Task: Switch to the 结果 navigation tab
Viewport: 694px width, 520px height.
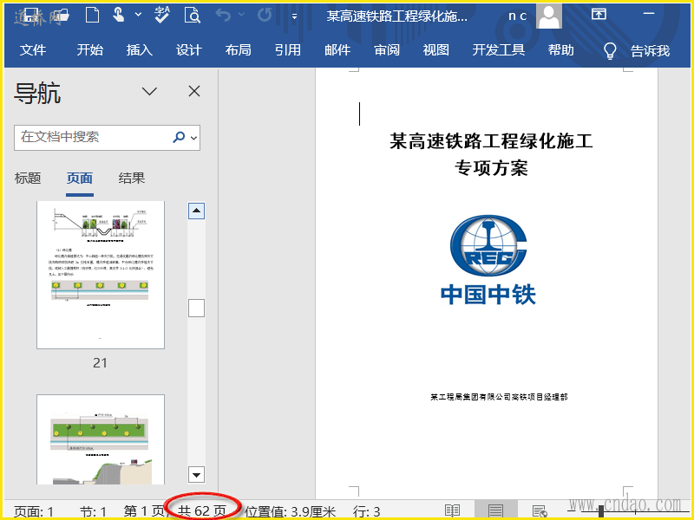Action: click(132, 179)
